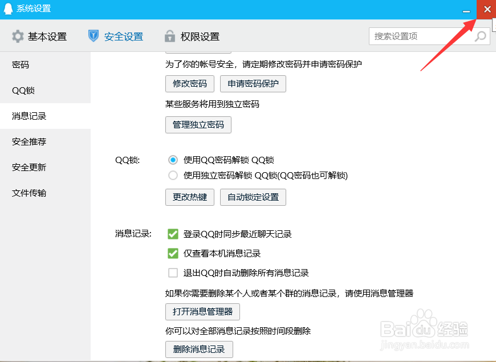The height and width of the screenshot is (362, 496).
Task: Click the 你可以对全部消息记录按照时间段删除 text
Action: (x=238, y=331)
